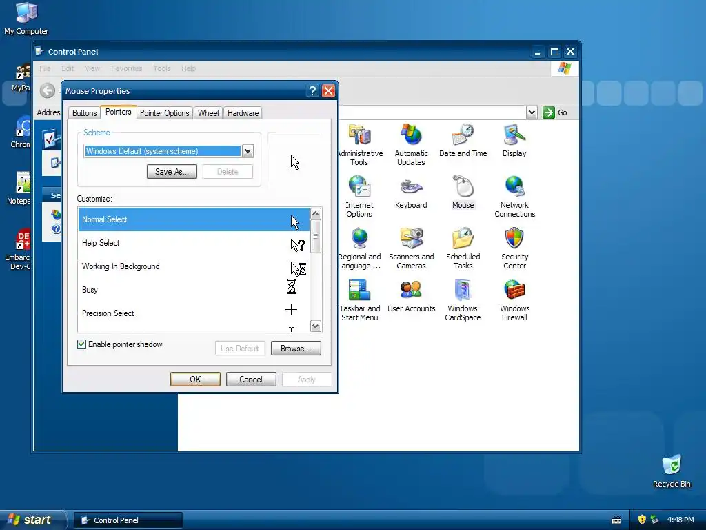The image size is (706, 530).
Task: Open the Tools menu in Control Panel
Action: 161,68
